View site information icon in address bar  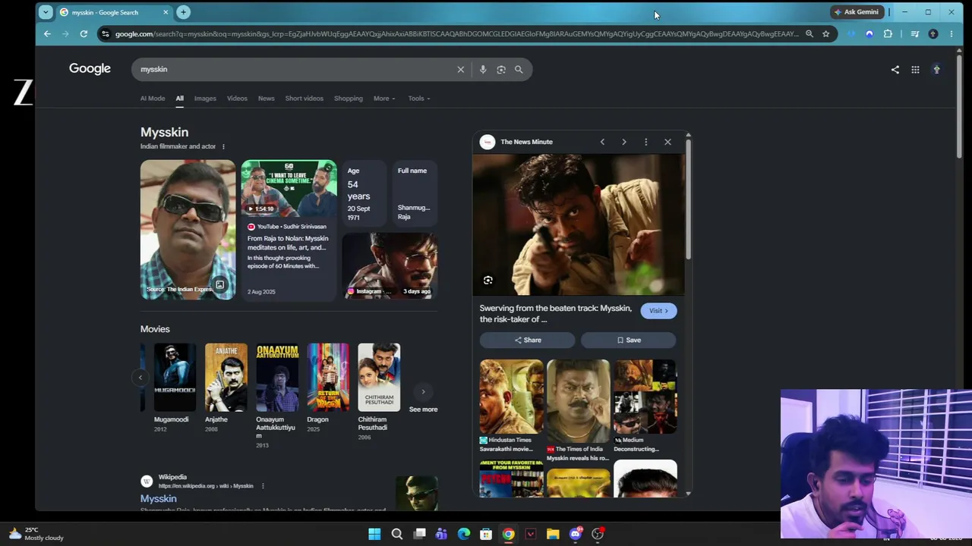[106, 34]
